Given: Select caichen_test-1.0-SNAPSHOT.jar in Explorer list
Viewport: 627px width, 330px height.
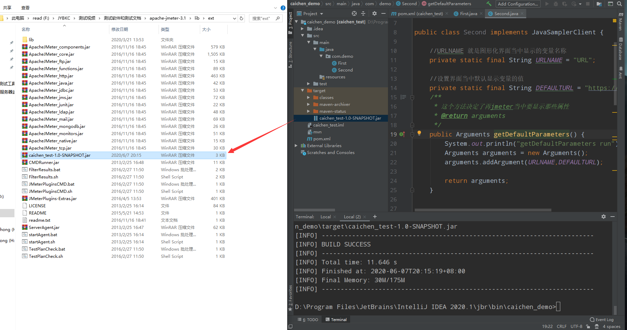Looking at the screenshot, I should coord(123,155).
